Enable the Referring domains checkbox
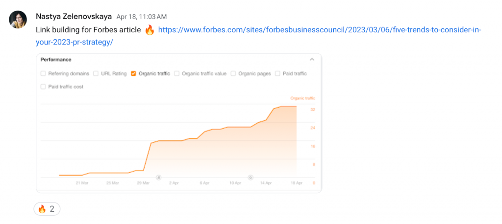This screenshot has width=502, height=224. click(44, 74)
